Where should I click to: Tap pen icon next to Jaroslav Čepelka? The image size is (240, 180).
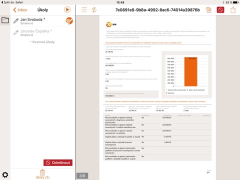[x=16, y=32]
